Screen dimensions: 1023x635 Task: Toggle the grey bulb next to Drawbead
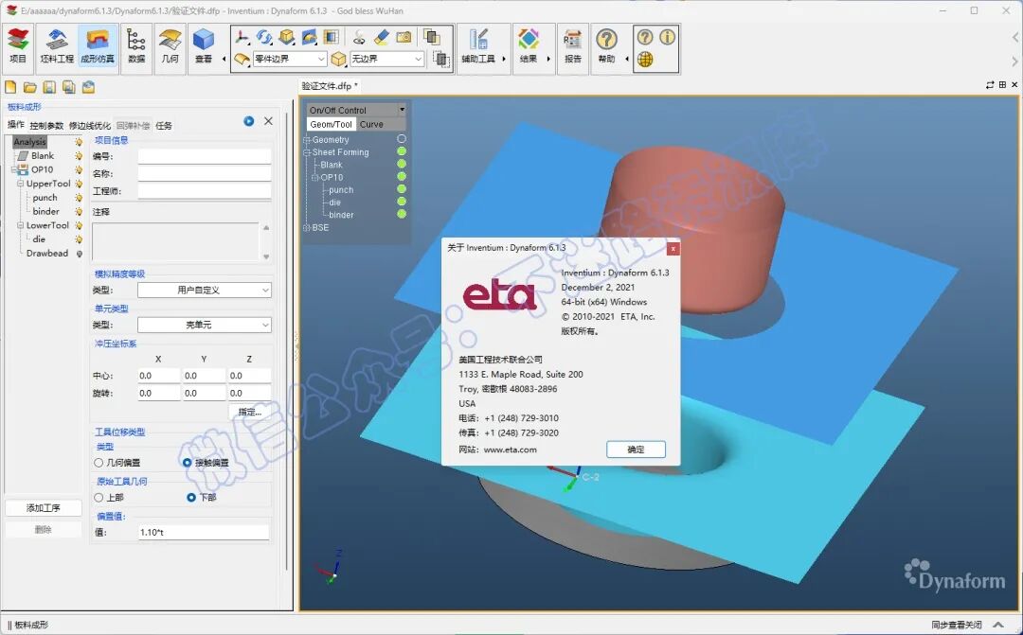pyautogui.click(x=80, y=254)
